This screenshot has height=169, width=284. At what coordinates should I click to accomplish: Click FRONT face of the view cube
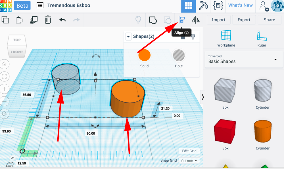click(x=17, y=52)
